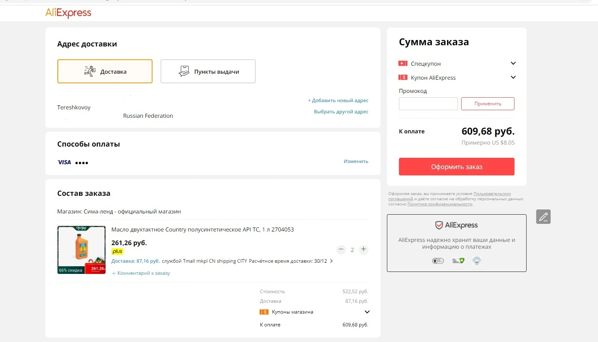
Task: Click the Спецкупон red coupon icon
Action: 403,63
